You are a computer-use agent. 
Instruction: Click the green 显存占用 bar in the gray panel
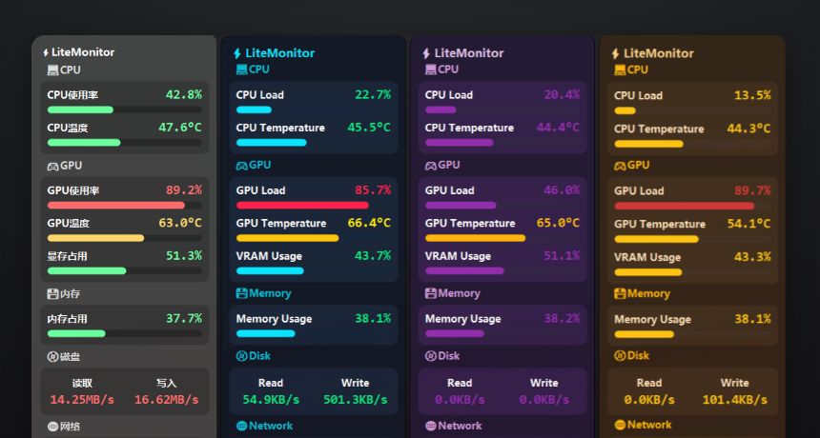[86, 270]
